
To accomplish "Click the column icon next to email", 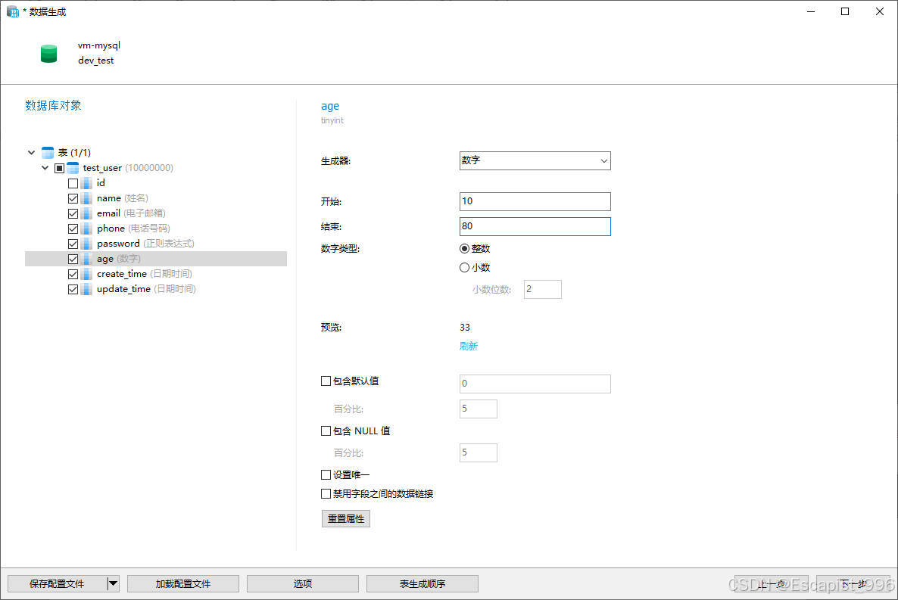I will coord(86,213).
